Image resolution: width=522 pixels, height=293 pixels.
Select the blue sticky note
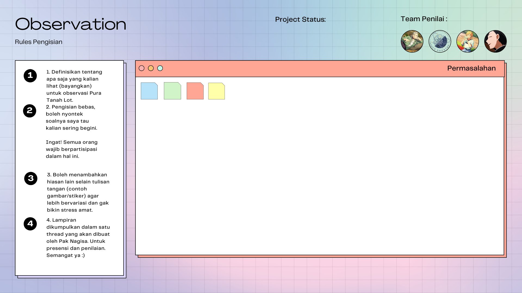click(x=149, y=91)
